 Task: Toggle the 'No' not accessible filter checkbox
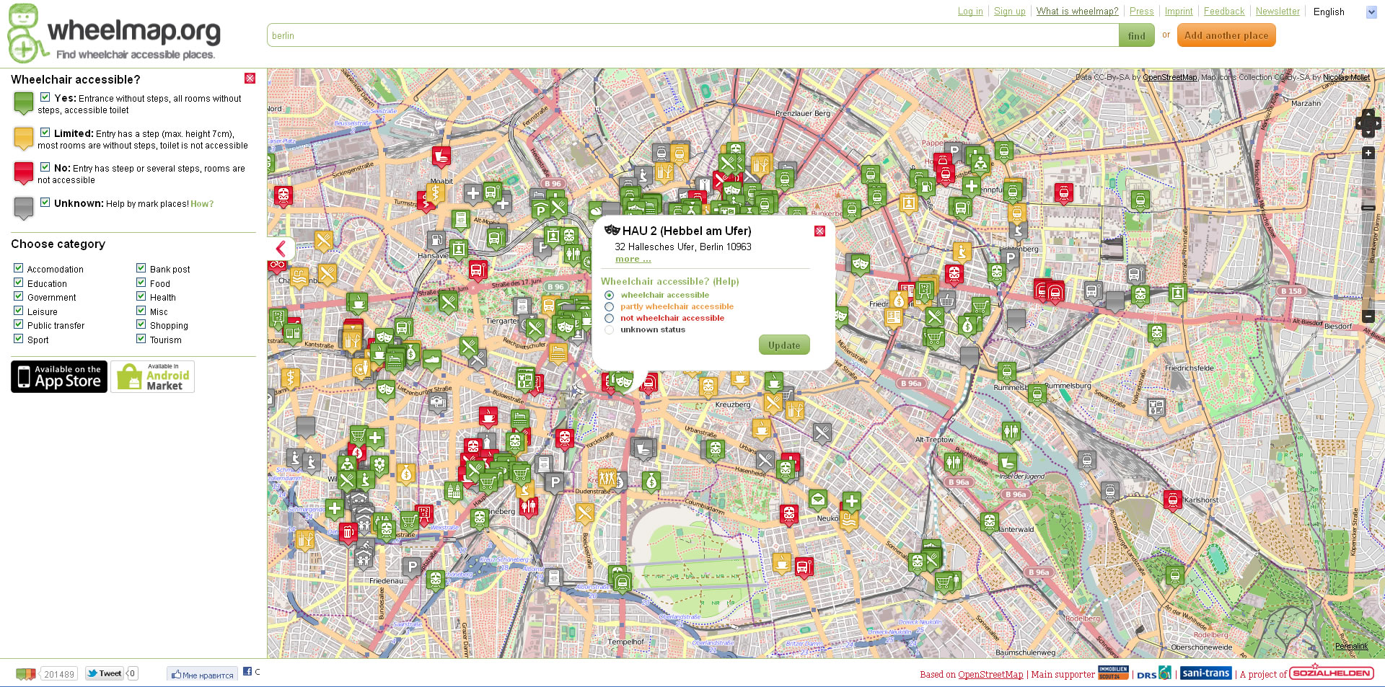tap(45, 167)
